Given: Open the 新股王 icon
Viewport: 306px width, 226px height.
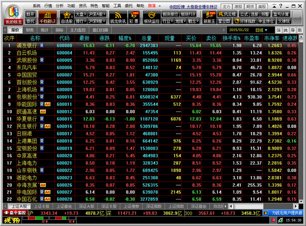Looking at the screenshot, I should 210,17.
